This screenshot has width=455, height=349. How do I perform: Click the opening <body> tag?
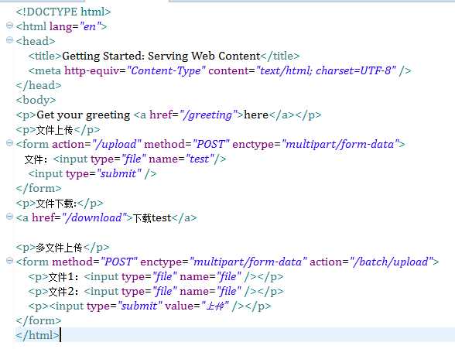[x=36, y=100]
